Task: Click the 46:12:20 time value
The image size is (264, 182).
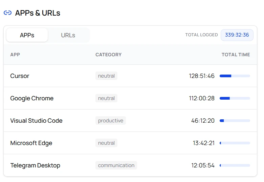Action: tap(203, 121)
